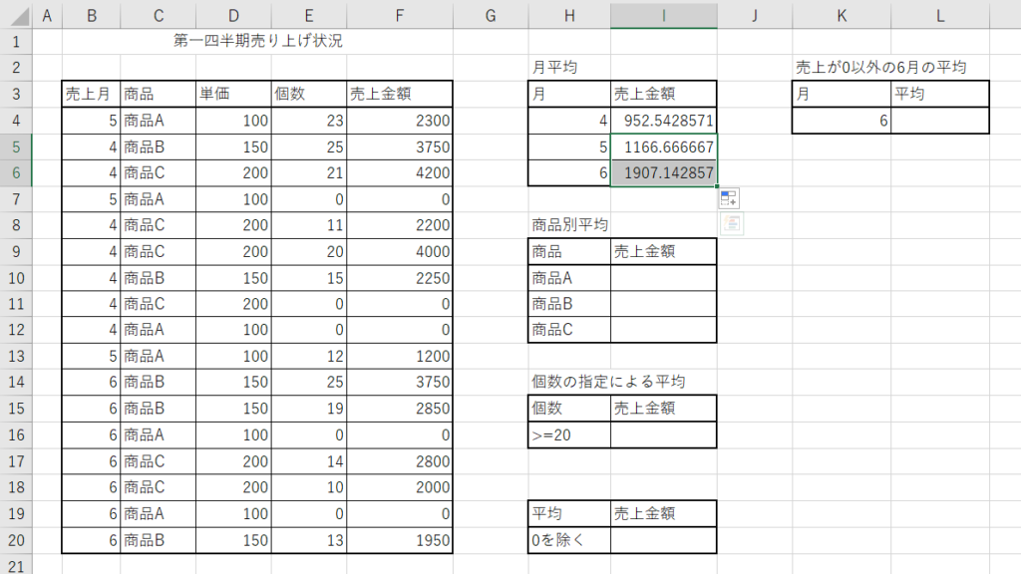Click cell with value 1907.142857

(x=663, y=172)
